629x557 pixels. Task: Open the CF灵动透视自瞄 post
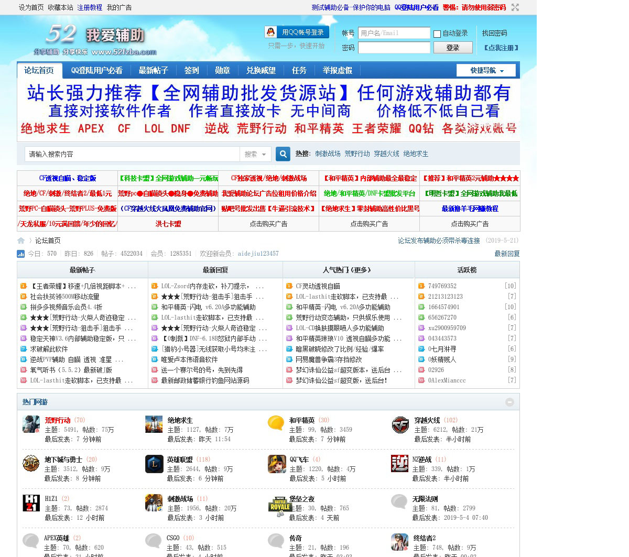[x=318, y=286]
